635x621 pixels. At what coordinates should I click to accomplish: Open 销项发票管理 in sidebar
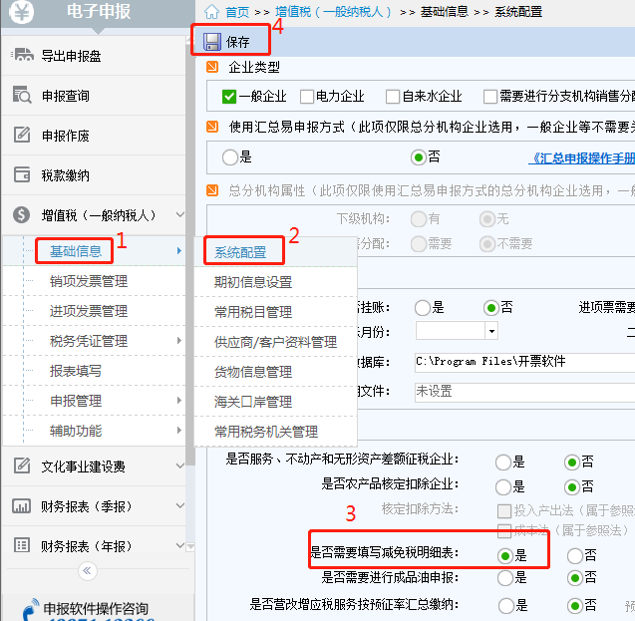coord(89,281)
